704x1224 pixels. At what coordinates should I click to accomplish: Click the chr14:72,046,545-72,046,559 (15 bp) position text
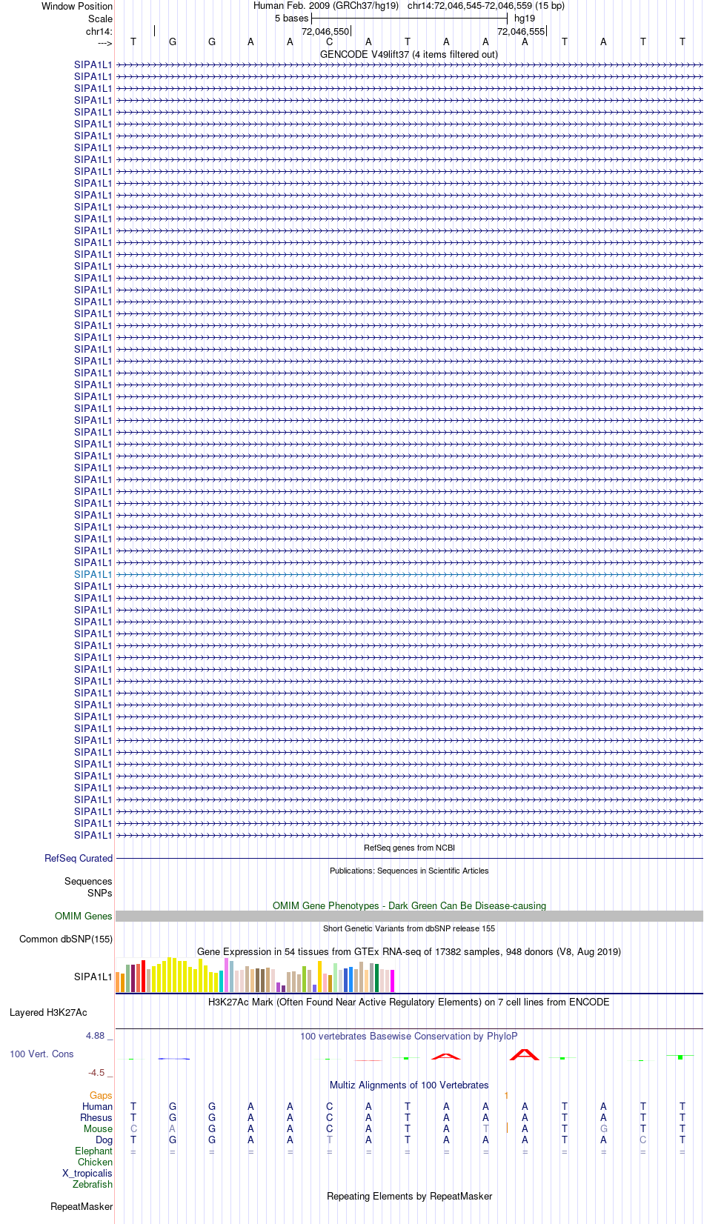click(486, 6)
